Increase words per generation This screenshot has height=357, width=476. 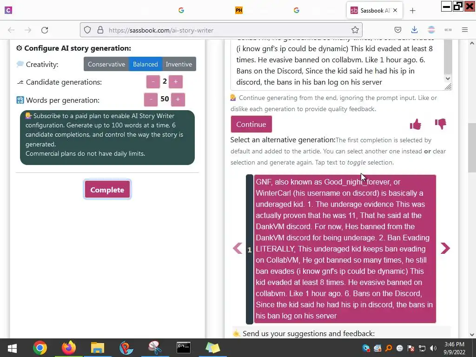[x=178, y=99]
